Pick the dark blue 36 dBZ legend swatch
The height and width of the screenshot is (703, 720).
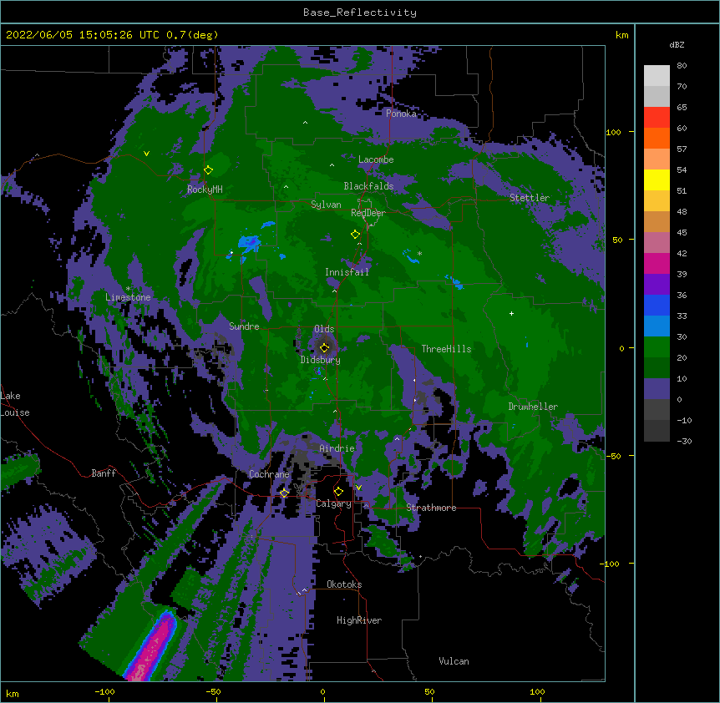[657, 305]
